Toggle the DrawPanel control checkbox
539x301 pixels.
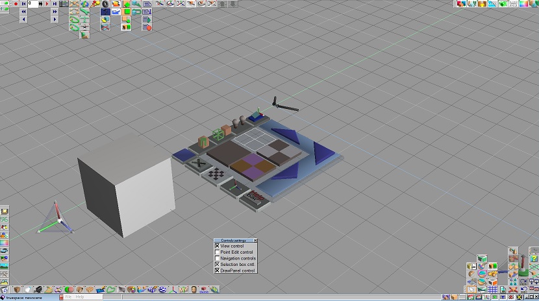[218, 271]
